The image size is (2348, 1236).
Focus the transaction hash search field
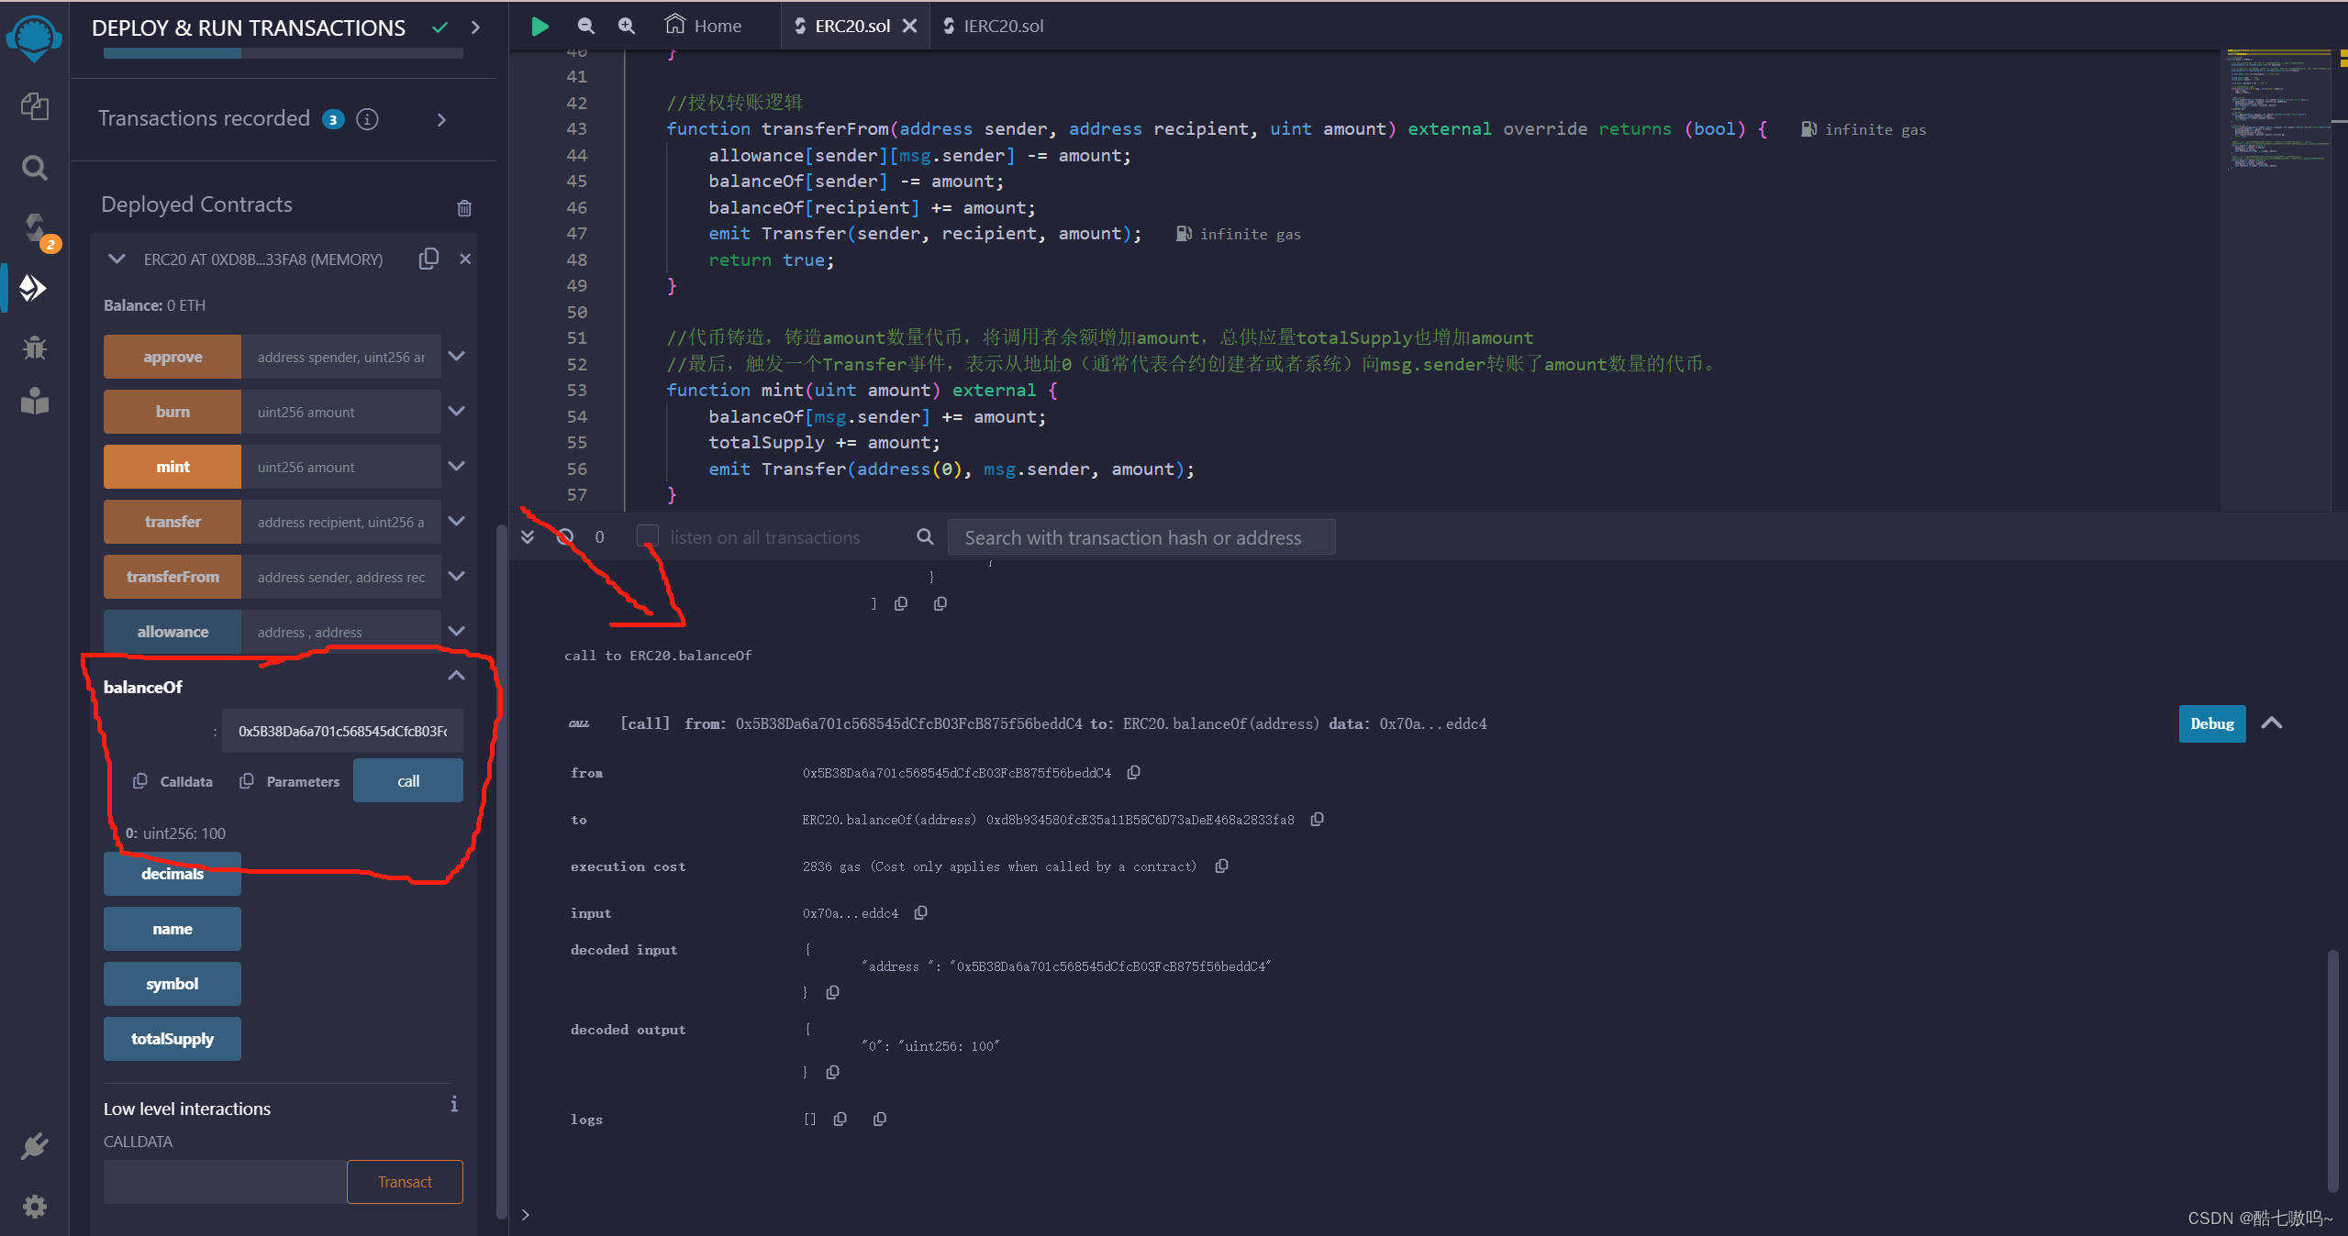click(x=1141, y=537)
